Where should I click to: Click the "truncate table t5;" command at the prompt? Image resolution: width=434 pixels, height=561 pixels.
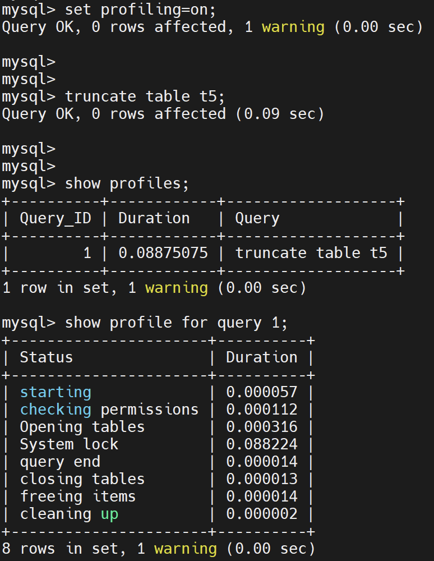click(145, 96)
